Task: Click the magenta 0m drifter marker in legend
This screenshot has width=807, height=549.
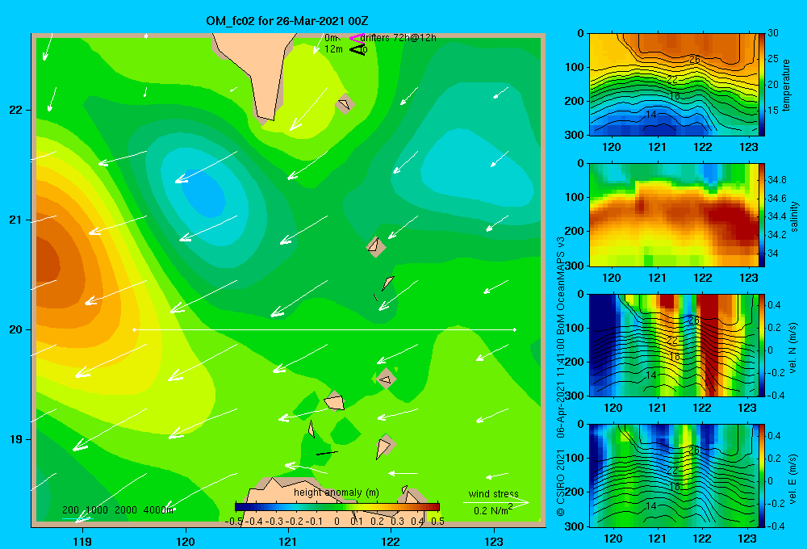Action: coord(357,38)
